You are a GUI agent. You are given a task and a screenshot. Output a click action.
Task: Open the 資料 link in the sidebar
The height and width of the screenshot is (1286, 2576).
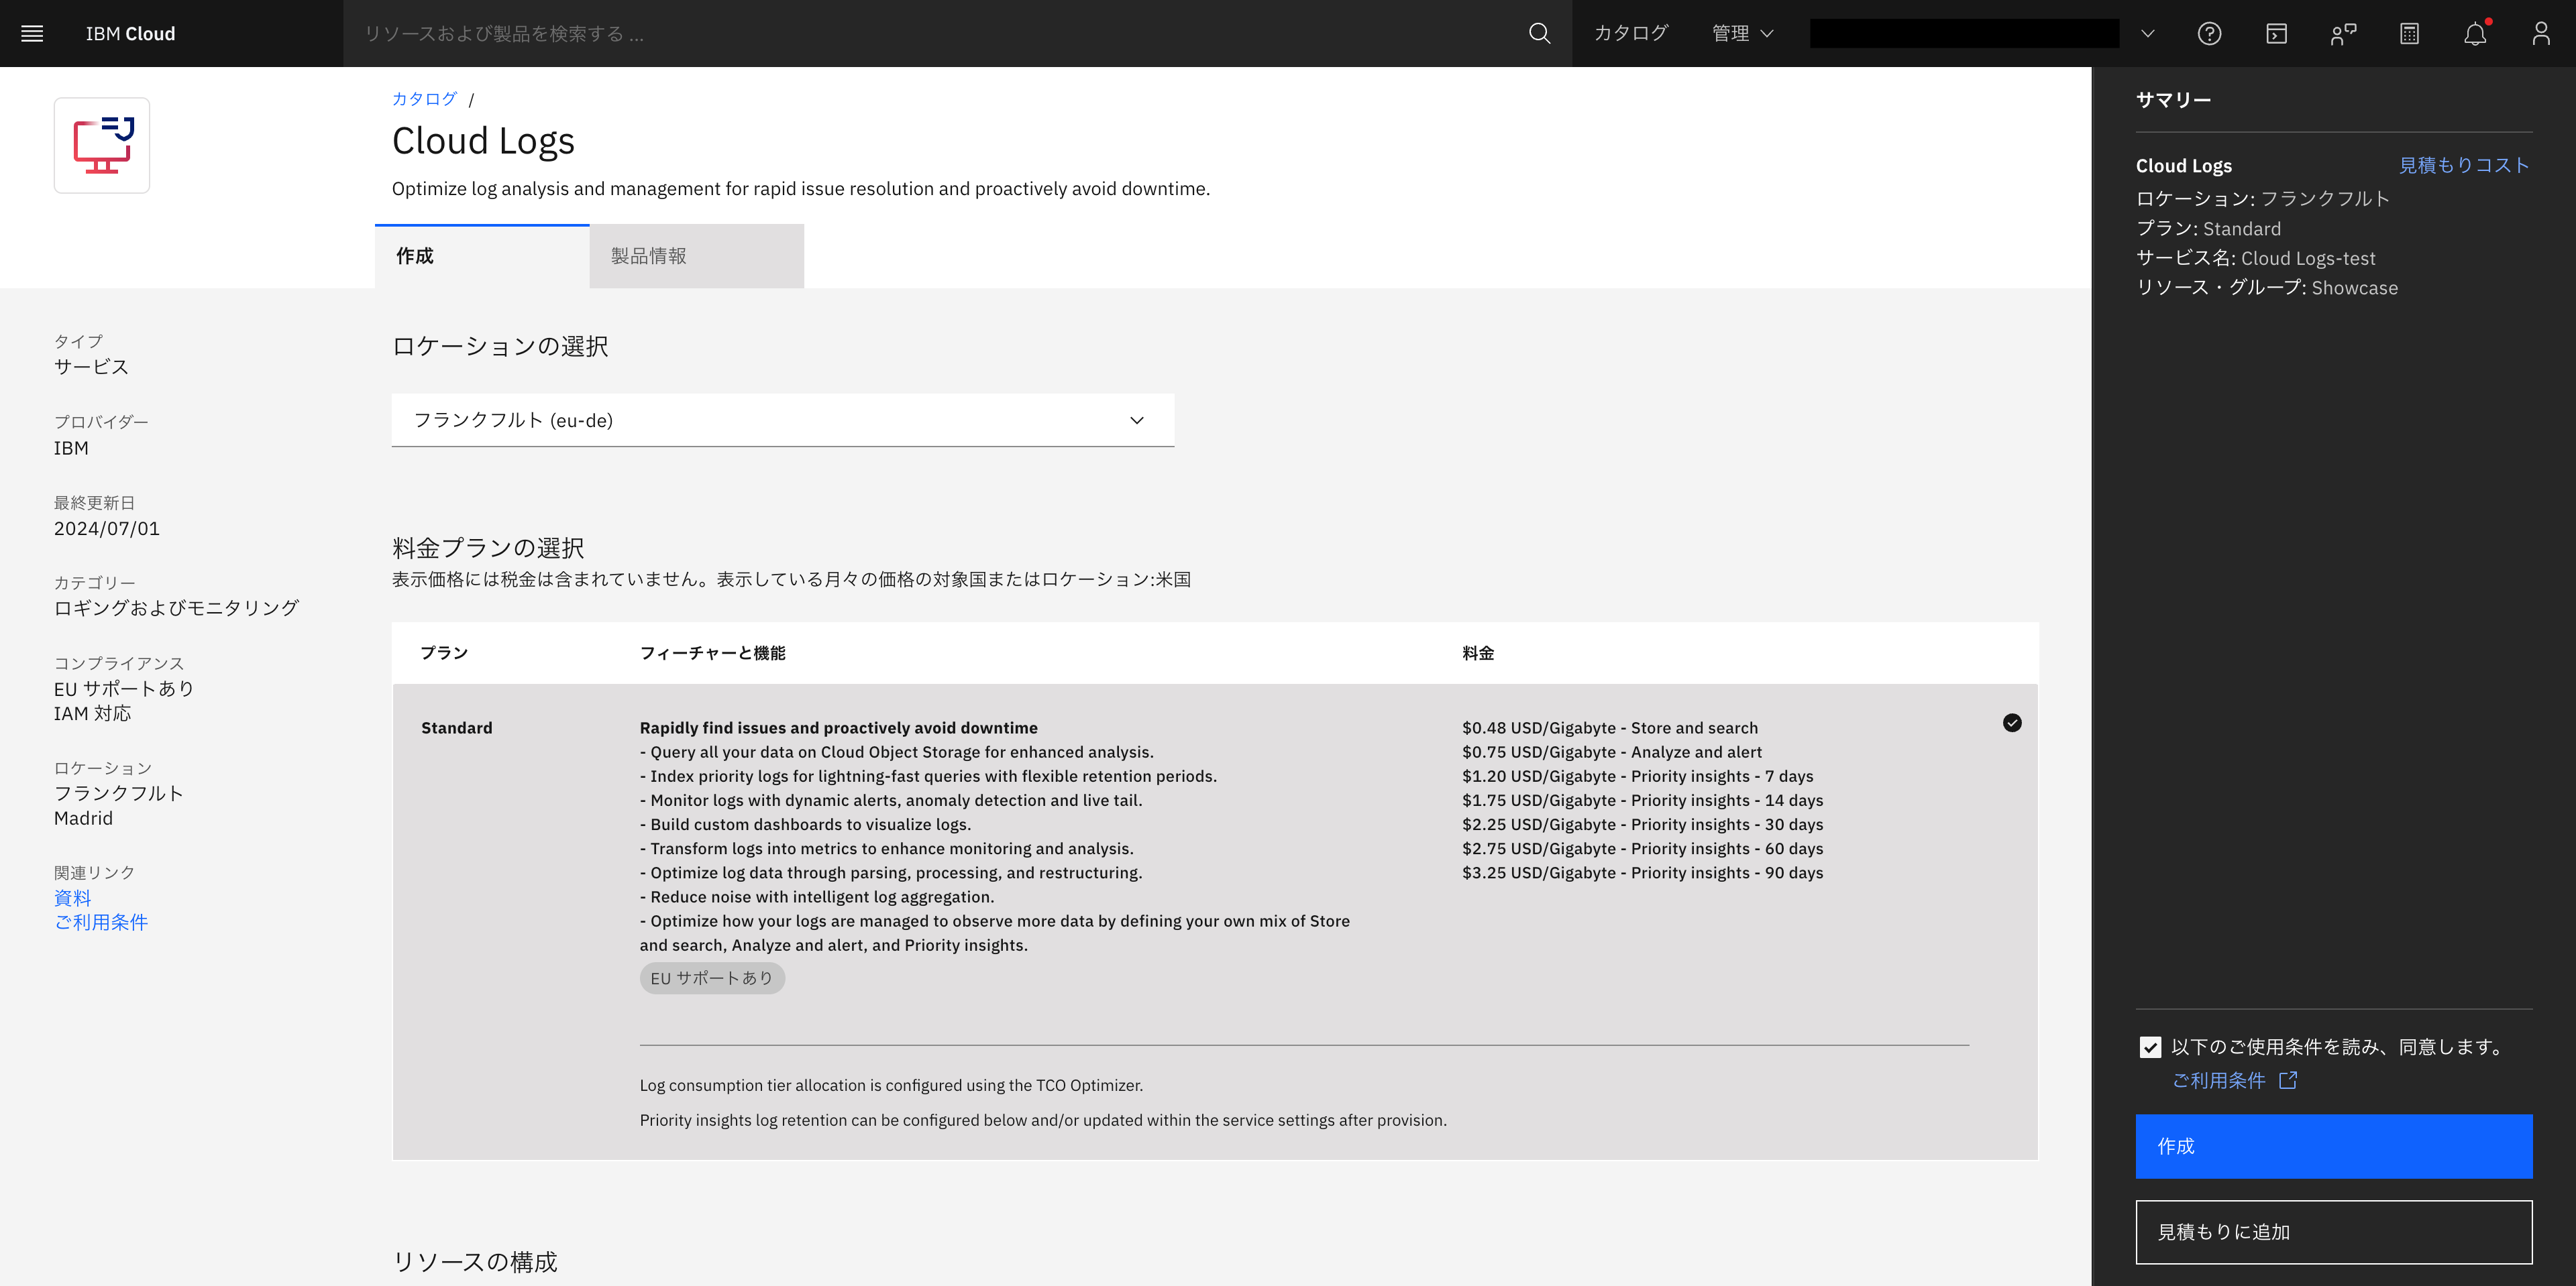point(72,897)
